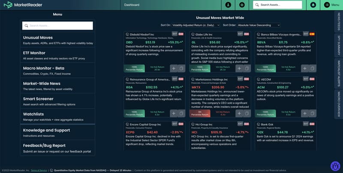Open the user profile icon in header
Viewport: 343px width, 173px height.
(228, 5)
